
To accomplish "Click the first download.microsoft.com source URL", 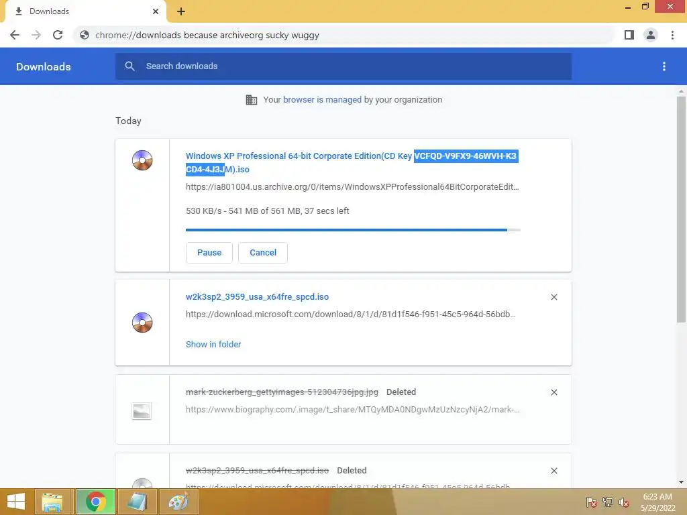I will [x=350, y=314].
